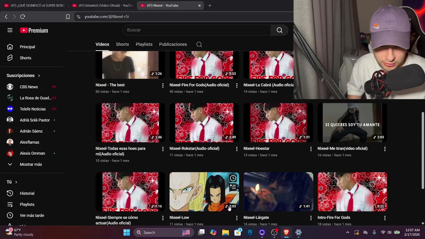
Task: Open Brave browser in taskbar
Action: tap(286, 232)
